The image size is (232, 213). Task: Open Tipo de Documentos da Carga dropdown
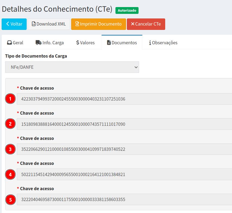coord(72,67)
